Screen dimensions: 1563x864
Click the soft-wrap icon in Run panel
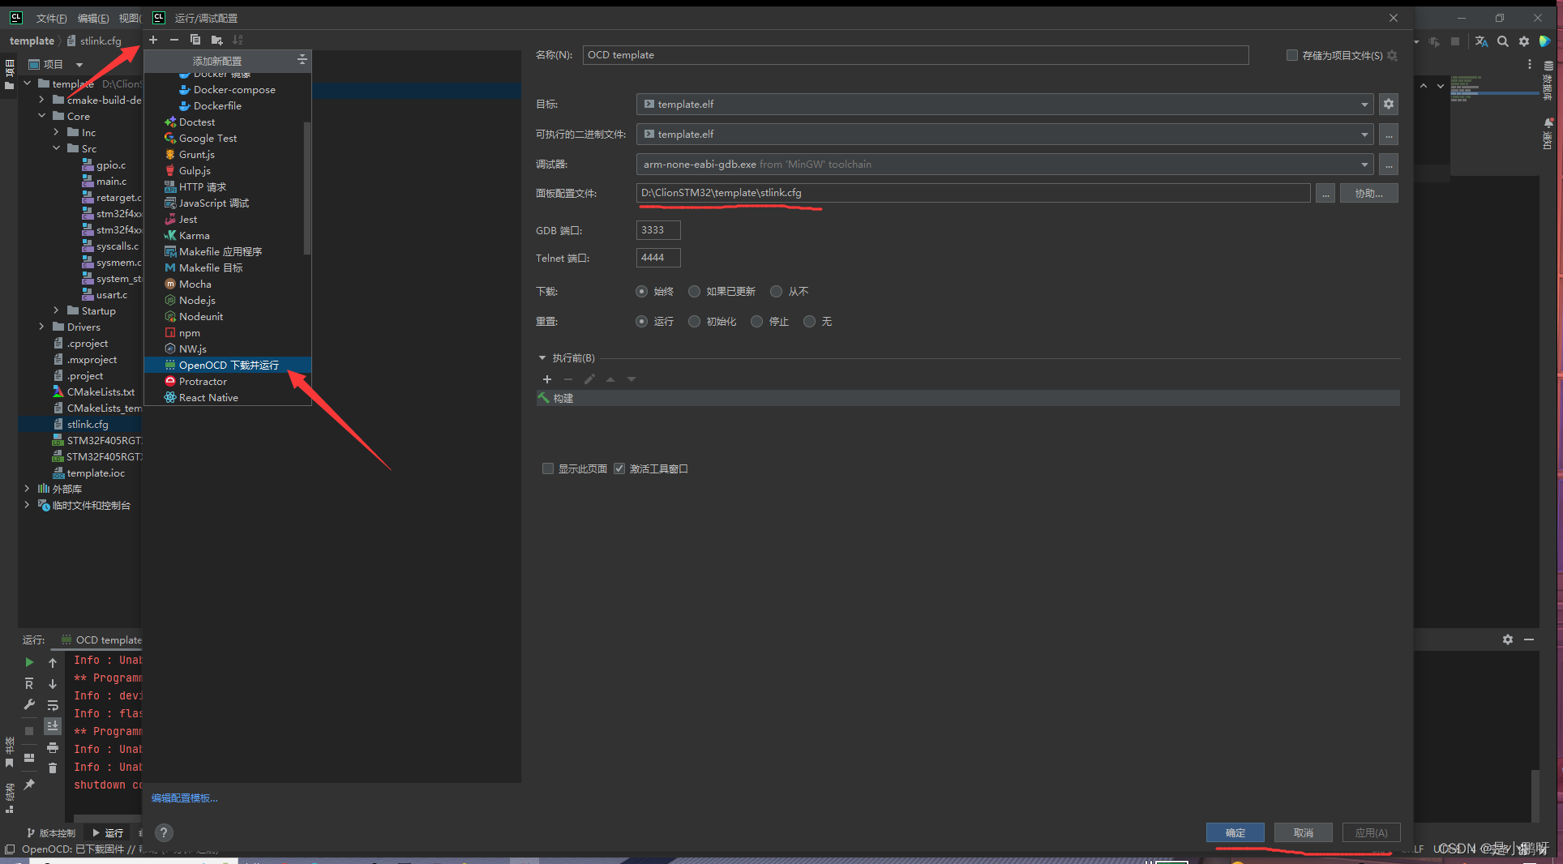[x=53, y=705]
